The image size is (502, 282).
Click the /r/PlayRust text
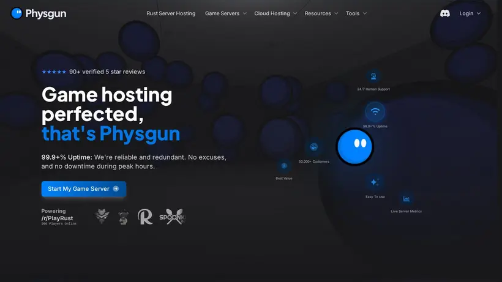pyautogui.click(x=57, y=218)
